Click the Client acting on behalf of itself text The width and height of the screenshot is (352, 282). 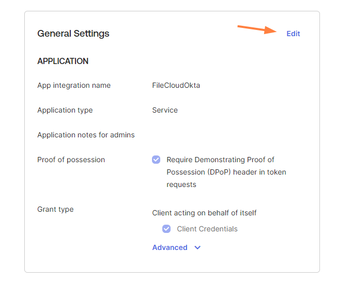coord(204,213)
